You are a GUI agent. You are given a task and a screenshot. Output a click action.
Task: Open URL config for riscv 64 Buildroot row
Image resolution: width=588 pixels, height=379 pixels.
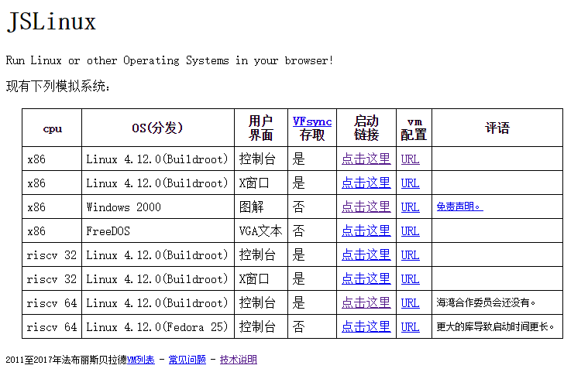pyautogui.click(x=411, y=303)
